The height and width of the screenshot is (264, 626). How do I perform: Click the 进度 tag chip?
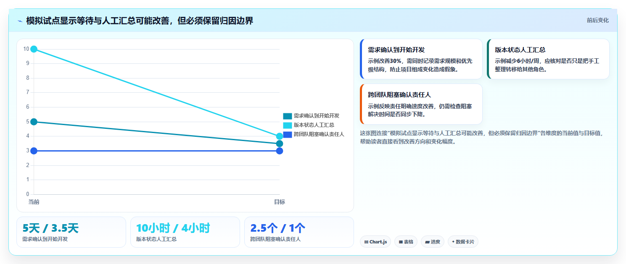[433, 242]
